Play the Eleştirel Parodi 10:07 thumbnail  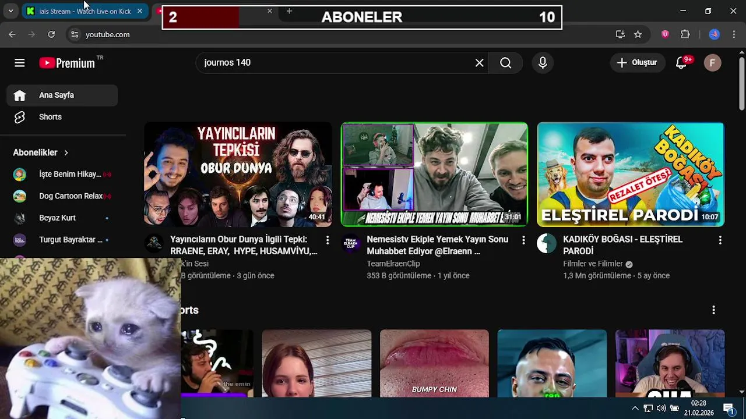(x=631, y=174)
